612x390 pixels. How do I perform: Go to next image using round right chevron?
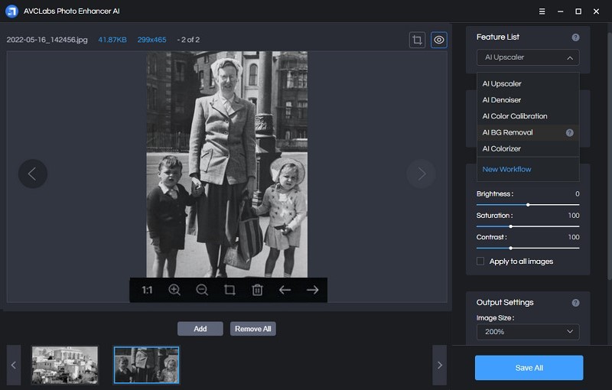coord(422,174)
